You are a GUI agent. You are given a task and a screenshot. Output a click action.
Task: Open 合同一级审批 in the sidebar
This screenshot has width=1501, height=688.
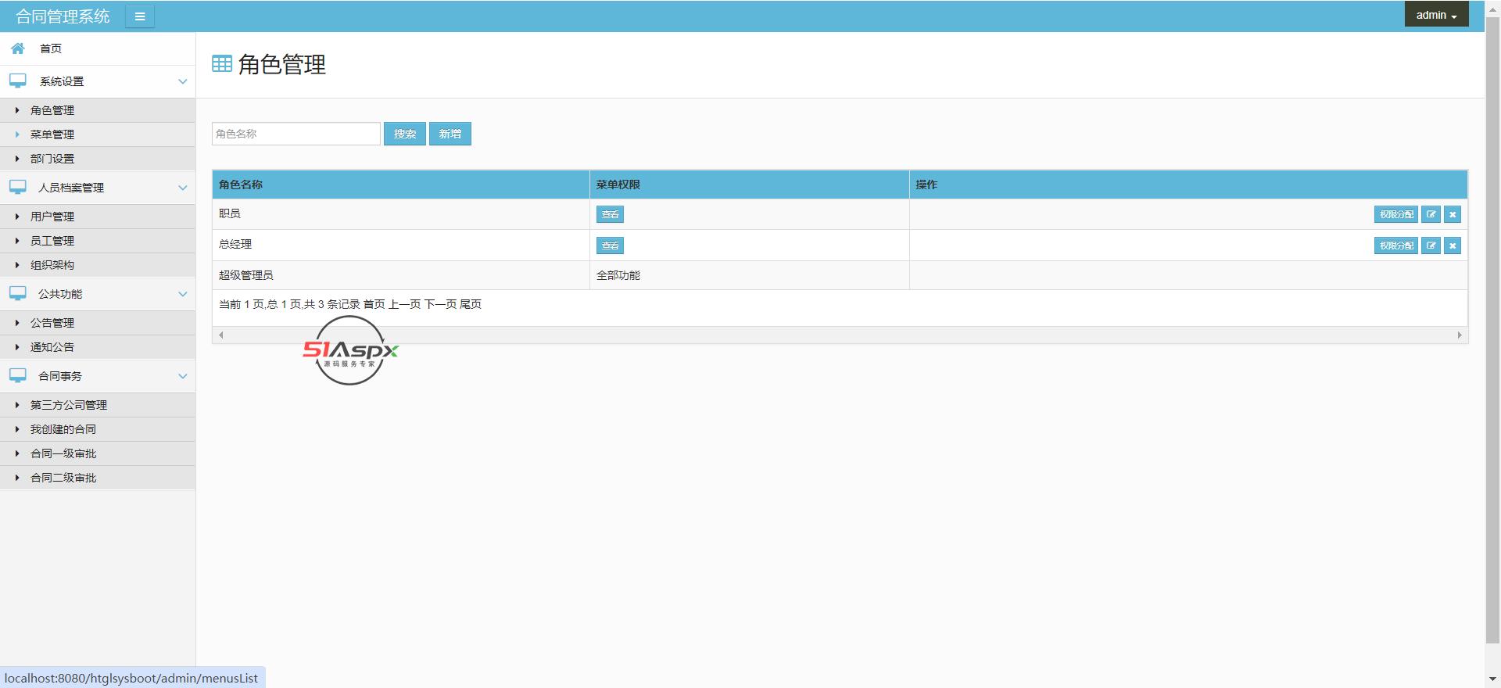tap(98, 453)
